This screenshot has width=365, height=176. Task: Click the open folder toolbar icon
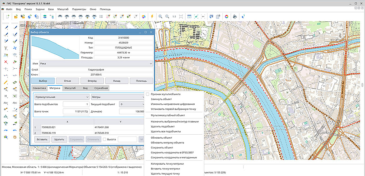16,16
